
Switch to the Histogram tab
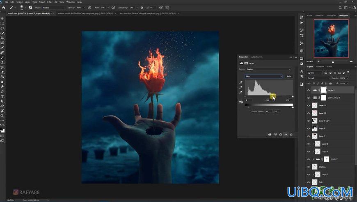pos(331,16)
